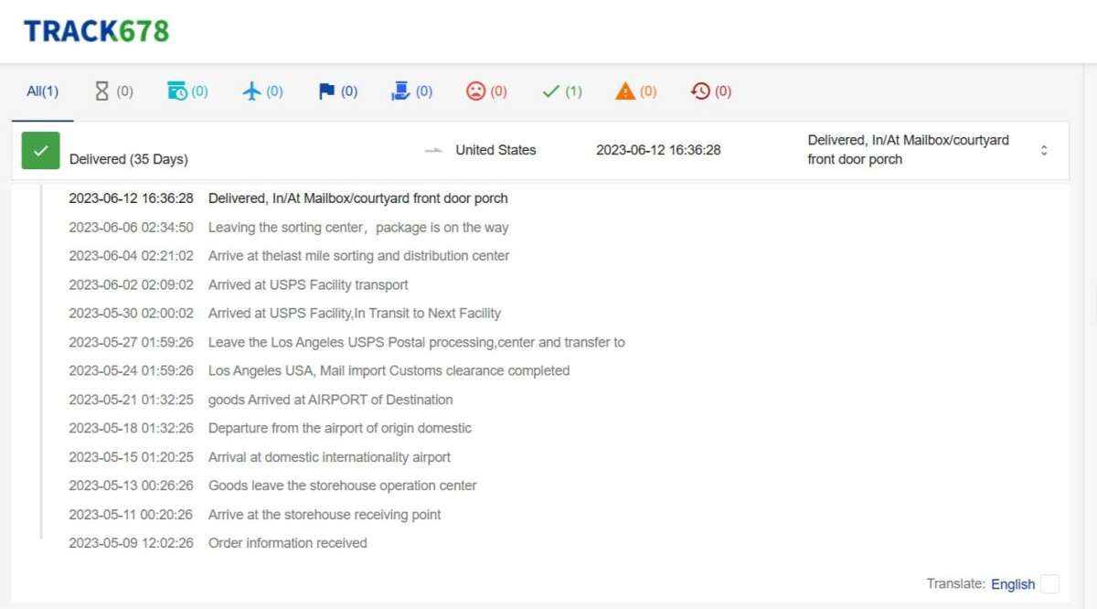The image size is (1097, 609).
Task: Select the All(1) tab
Action: pos(42,91)
